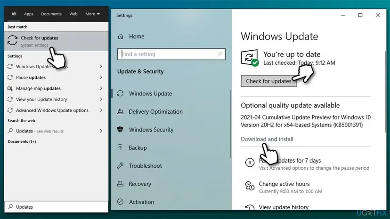Click the View update history icon
Image resolution: width=390 pixels, height=219 pixels.
click(250, 208)
